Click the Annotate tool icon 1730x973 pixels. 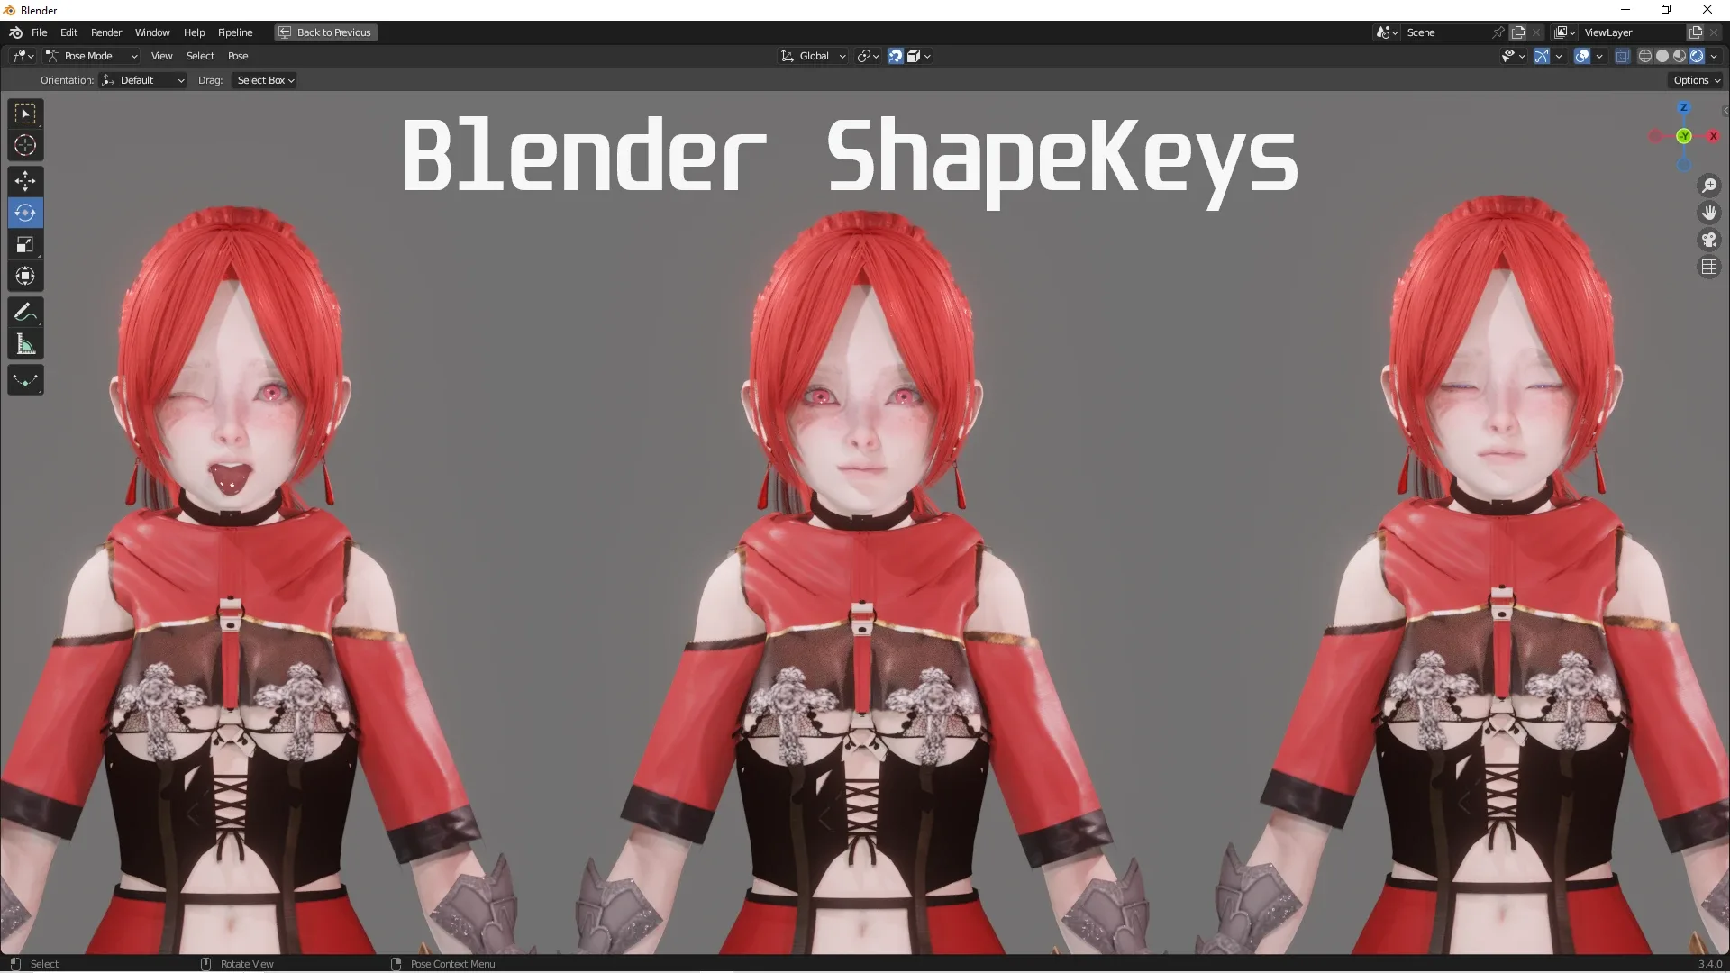click(x=25, y=310)
